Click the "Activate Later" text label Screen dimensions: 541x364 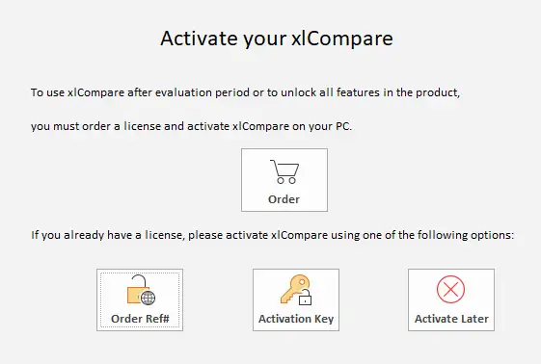click(x=451, y=319)
